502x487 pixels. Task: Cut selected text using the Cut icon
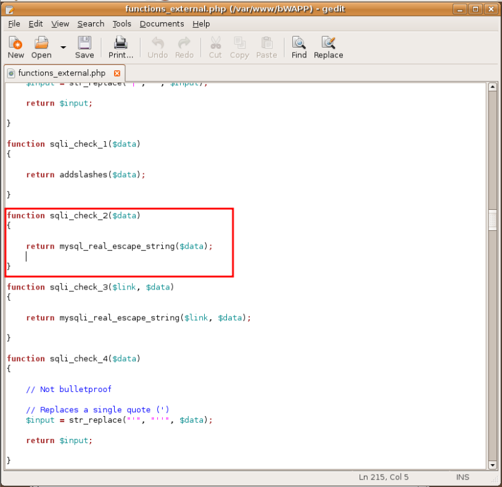215,46
